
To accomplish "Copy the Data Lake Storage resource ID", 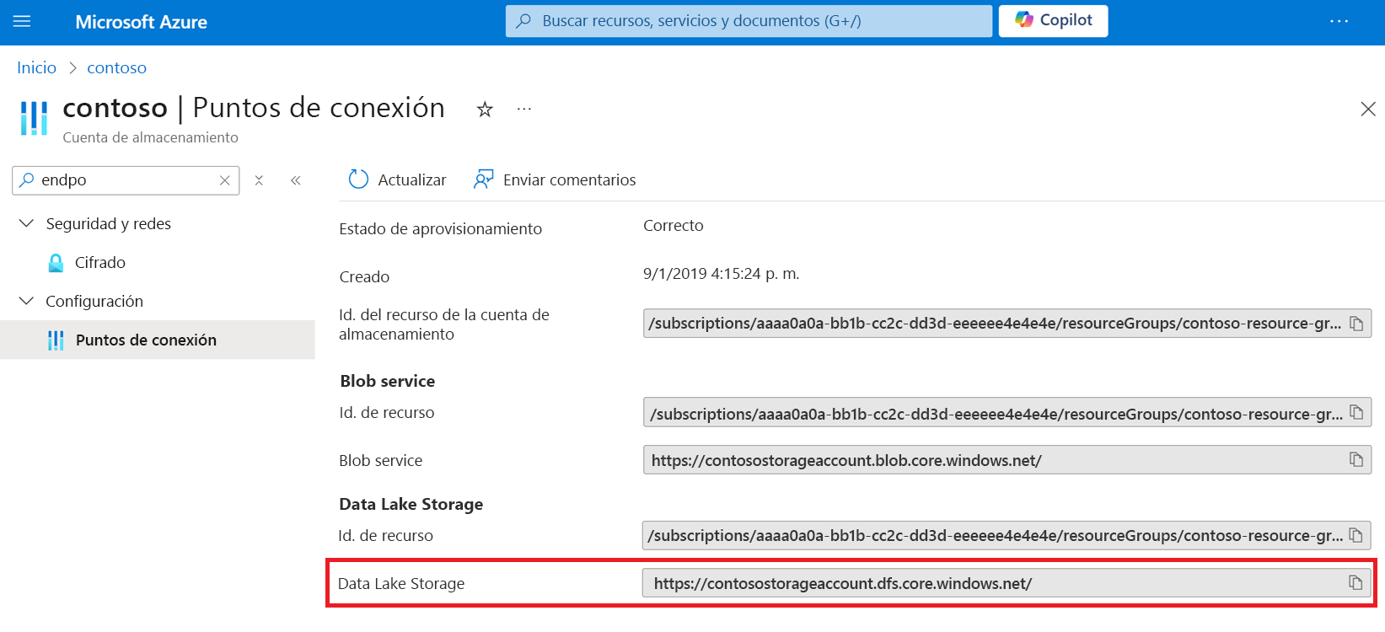I will click(1356, 535).
